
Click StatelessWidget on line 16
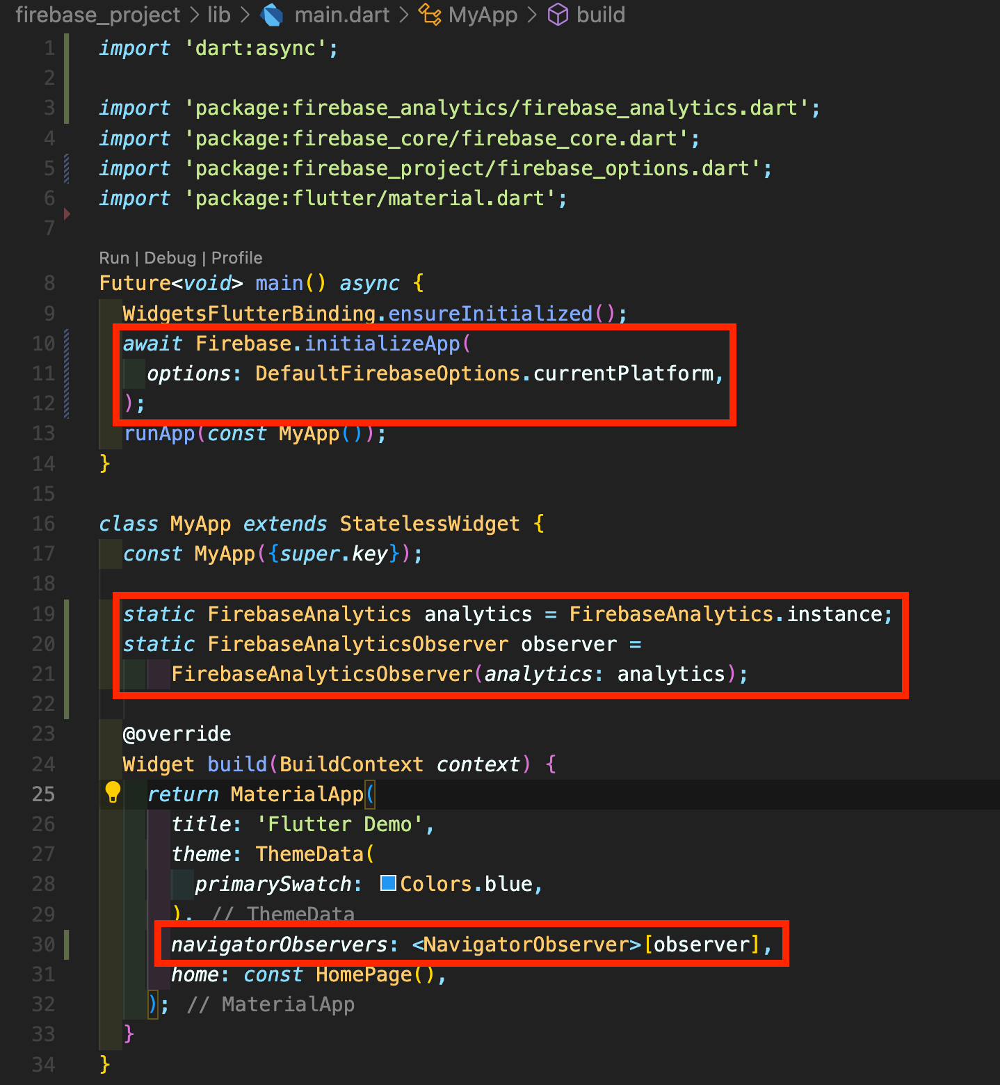pyautogui.click(x=430, y=524)
